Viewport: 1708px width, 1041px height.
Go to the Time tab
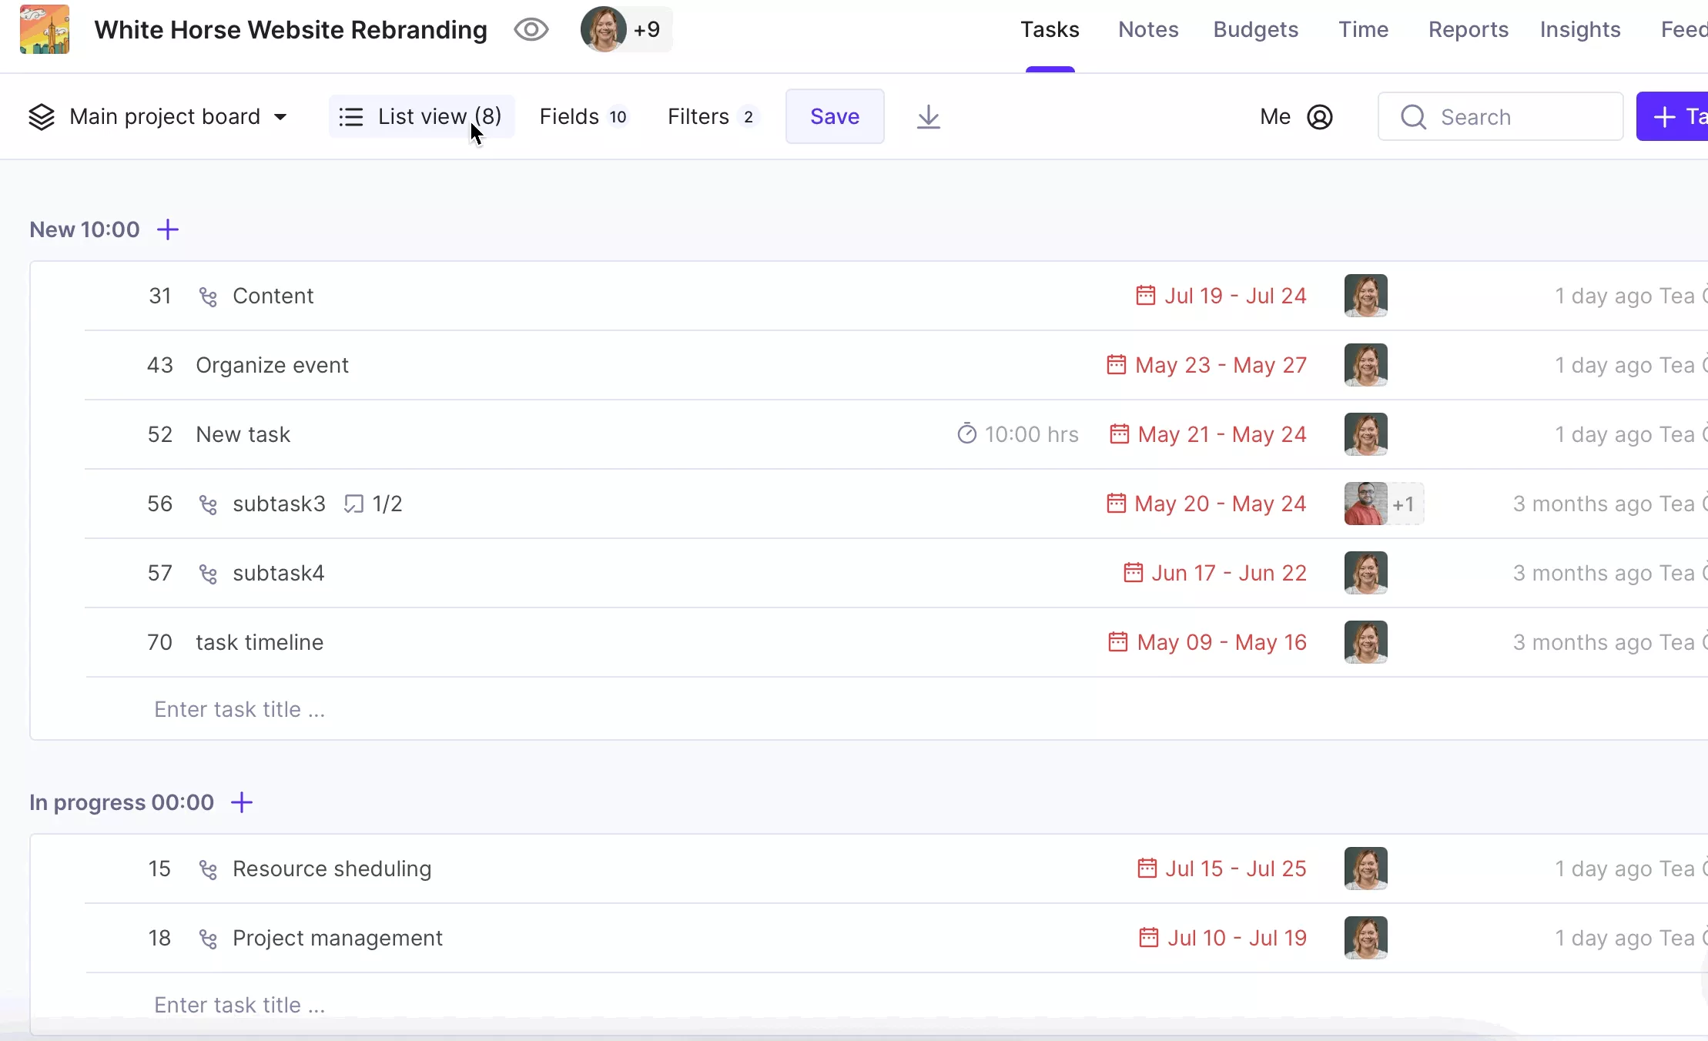coord(1363,29)
